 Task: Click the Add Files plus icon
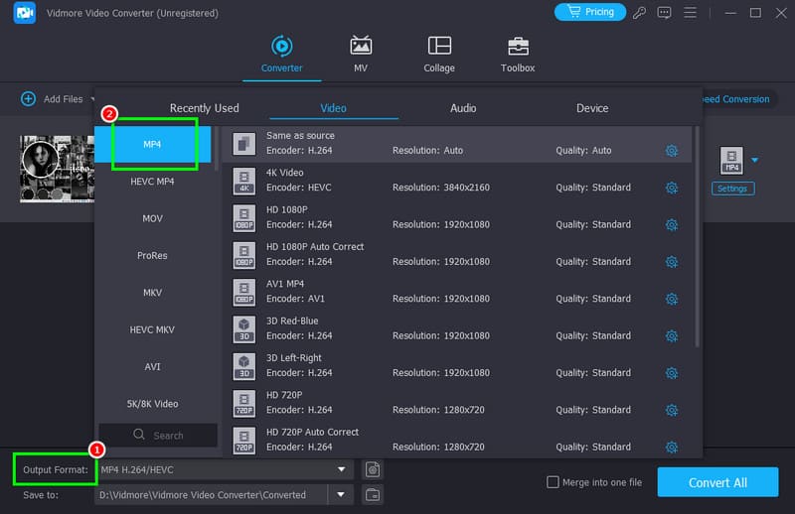[29, 99]
